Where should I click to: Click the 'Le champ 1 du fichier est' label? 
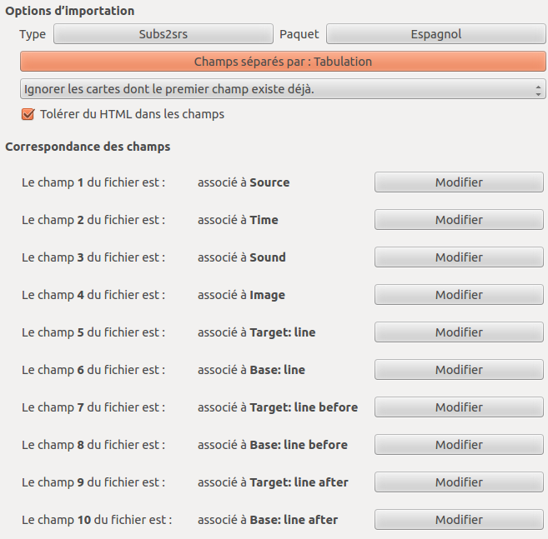tap(93, 182)
